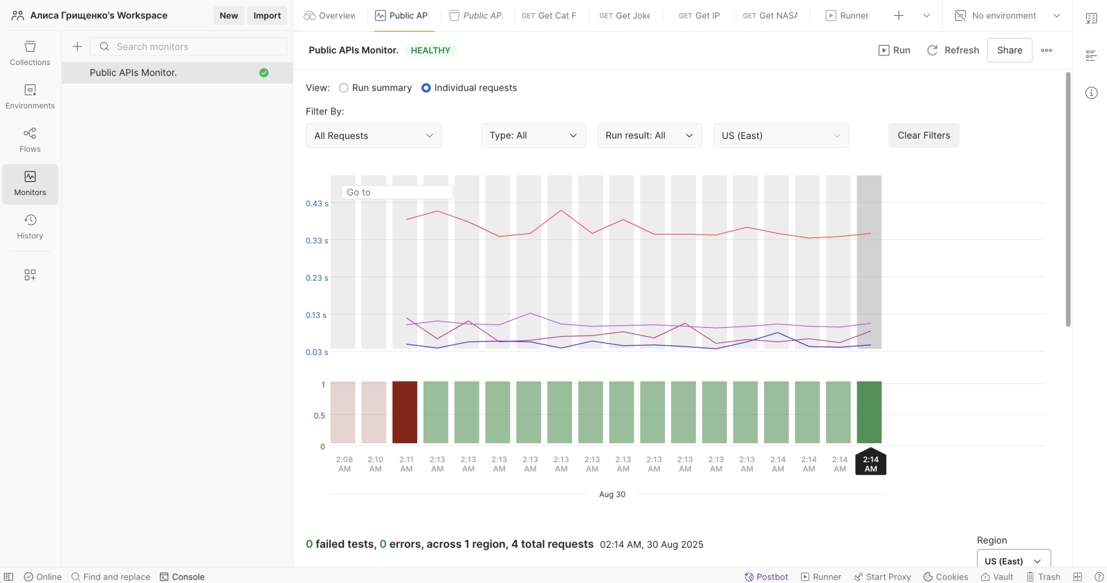The width and height of the screenshot is (1107, 583).
Task: Open the Environments sidebar section
Action: pos(30,97)
